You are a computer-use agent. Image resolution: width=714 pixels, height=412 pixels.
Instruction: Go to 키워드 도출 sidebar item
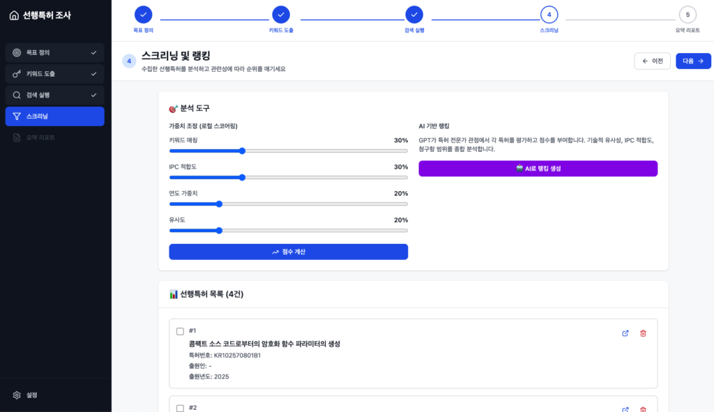(54, 74)
